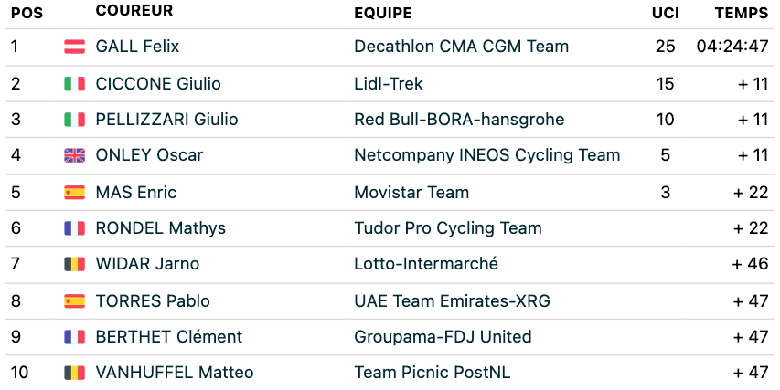Screen dimensions: 780x390
Task: Click the British flag beside ONLEY Oscar
Action: point(75,155)
